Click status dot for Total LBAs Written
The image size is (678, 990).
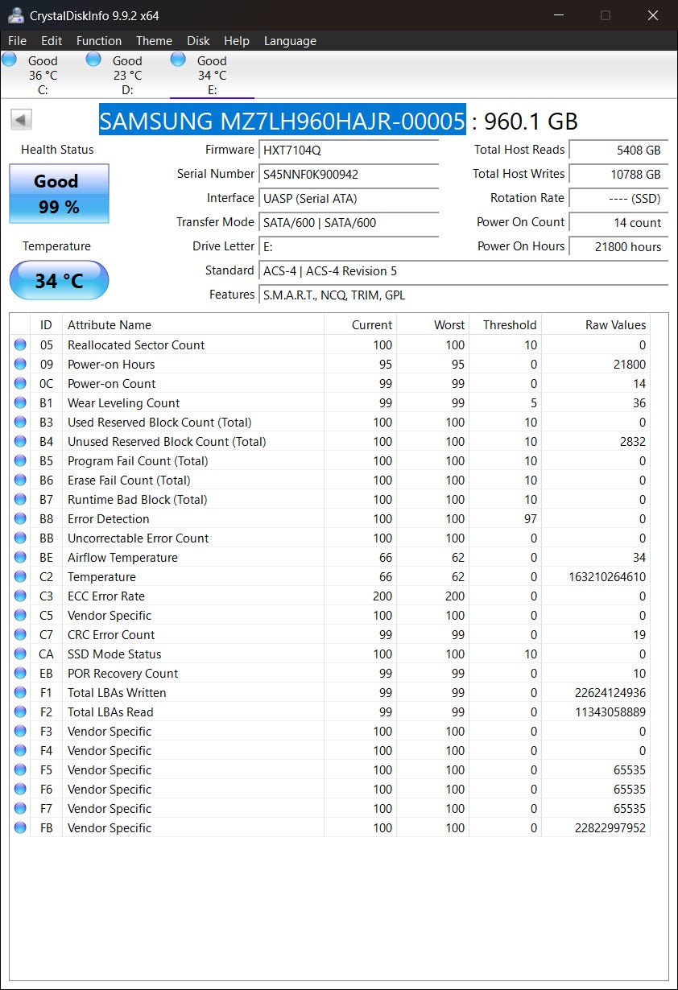pos(20,693)
